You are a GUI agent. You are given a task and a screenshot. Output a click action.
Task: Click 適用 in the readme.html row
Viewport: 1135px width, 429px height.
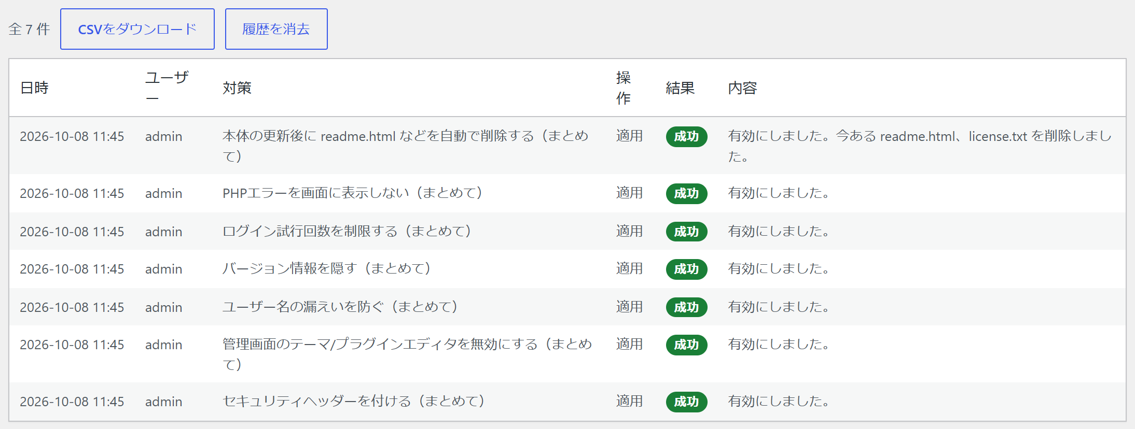[x=629, y=136]
